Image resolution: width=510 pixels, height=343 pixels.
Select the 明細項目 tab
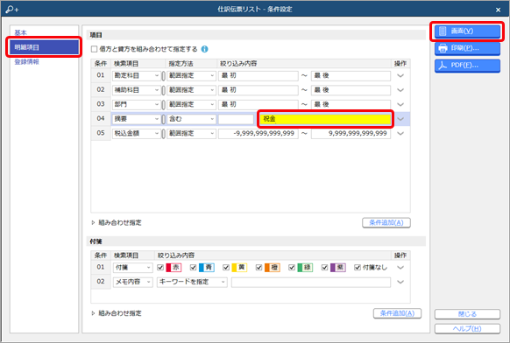click(x=44, y=47)
